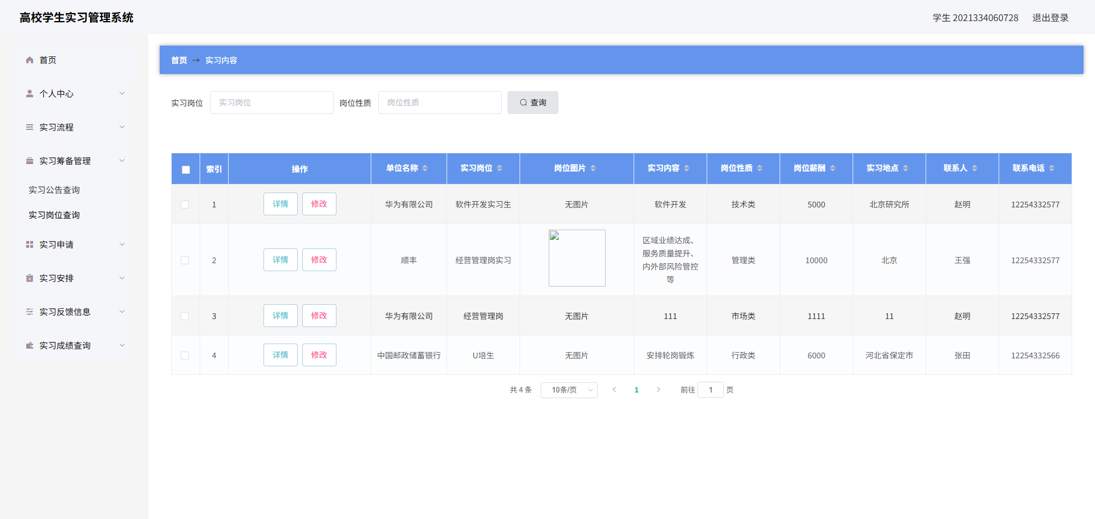Click 修改 for row 2 顺丰

click(x=319, y=260)
